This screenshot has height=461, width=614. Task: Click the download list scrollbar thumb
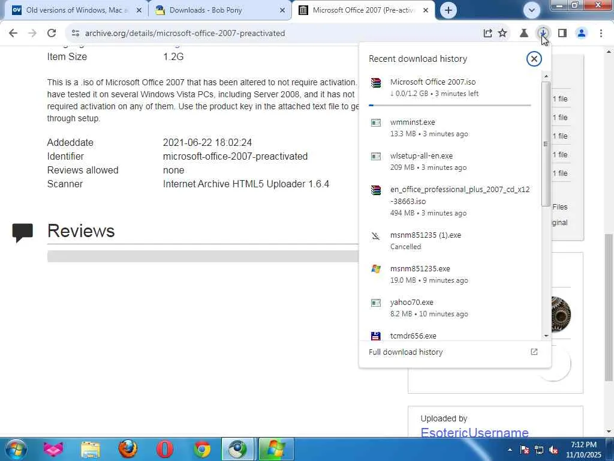pos(546,143)
